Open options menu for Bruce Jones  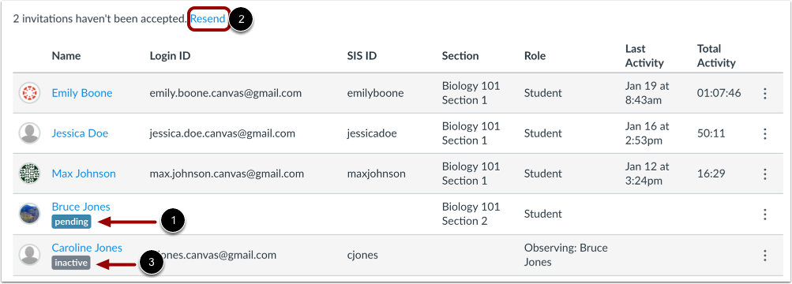pos(764,215)
